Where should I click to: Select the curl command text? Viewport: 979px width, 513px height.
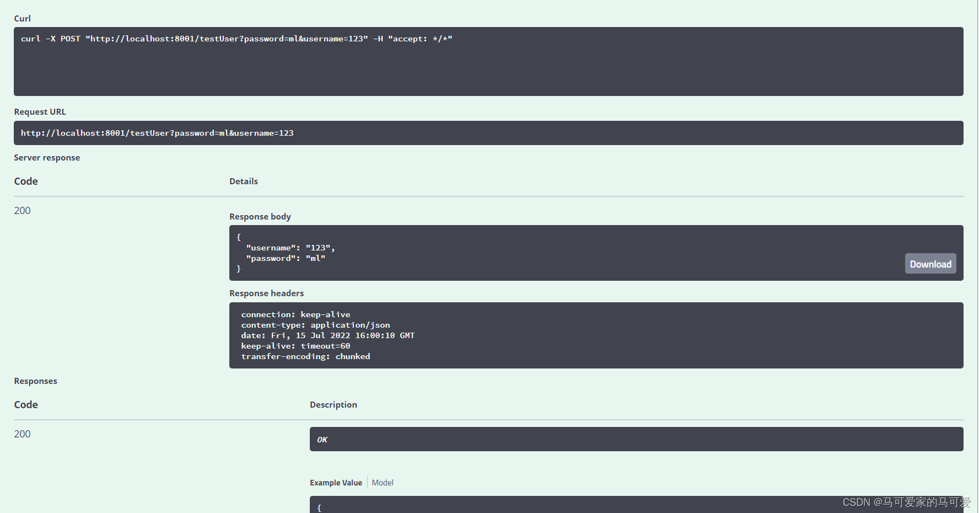(236, 39)
